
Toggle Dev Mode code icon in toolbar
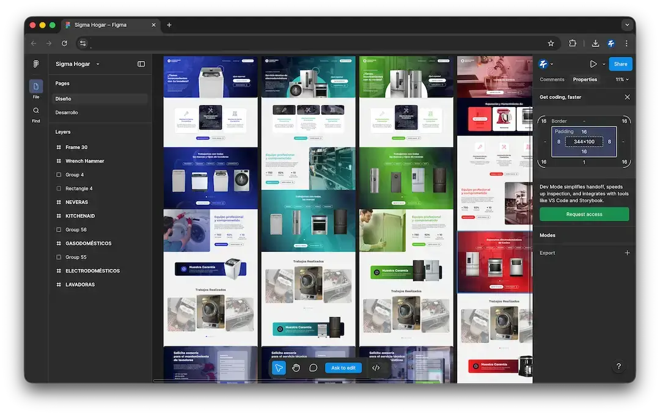point(376,368)
